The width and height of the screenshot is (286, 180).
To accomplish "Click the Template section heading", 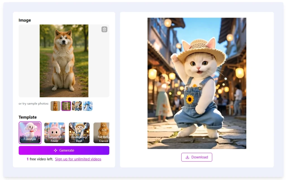I will click(x=28, y=117).
